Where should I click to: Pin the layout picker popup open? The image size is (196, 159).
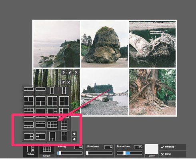click(63, 82)
